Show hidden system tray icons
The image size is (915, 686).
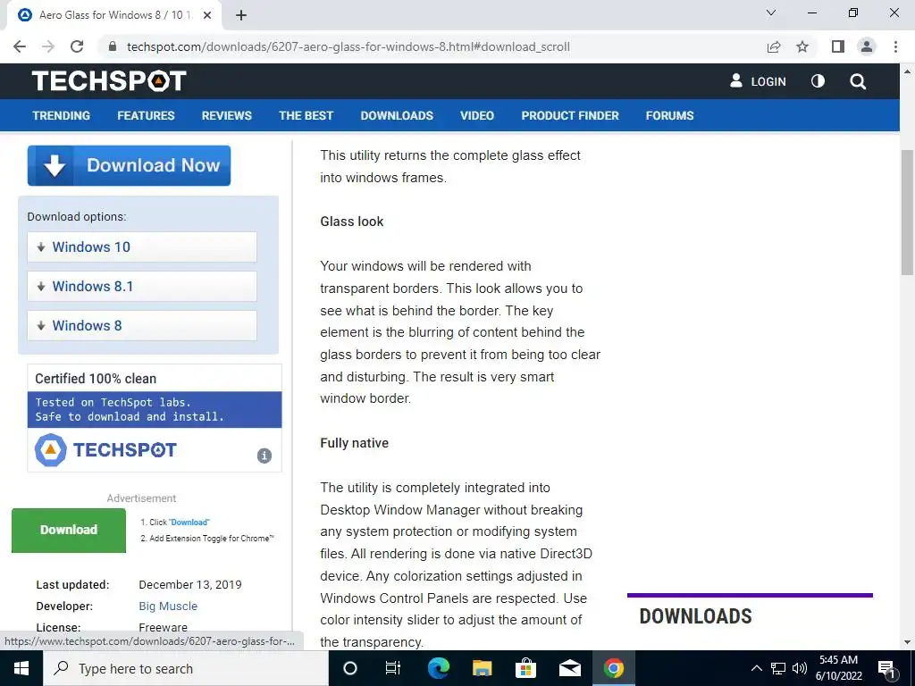(x=756, y=668)
